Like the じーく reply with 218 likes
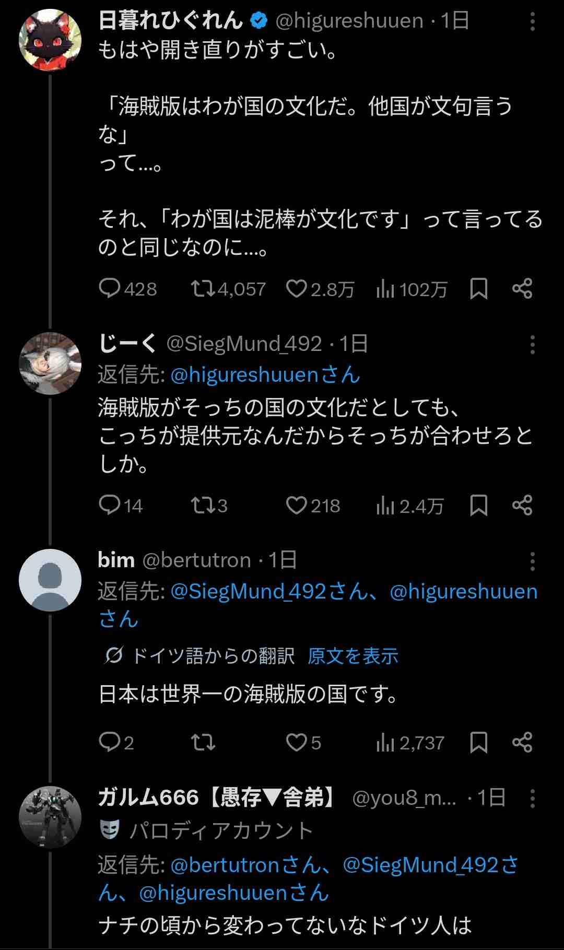 (x=297, y=505)
